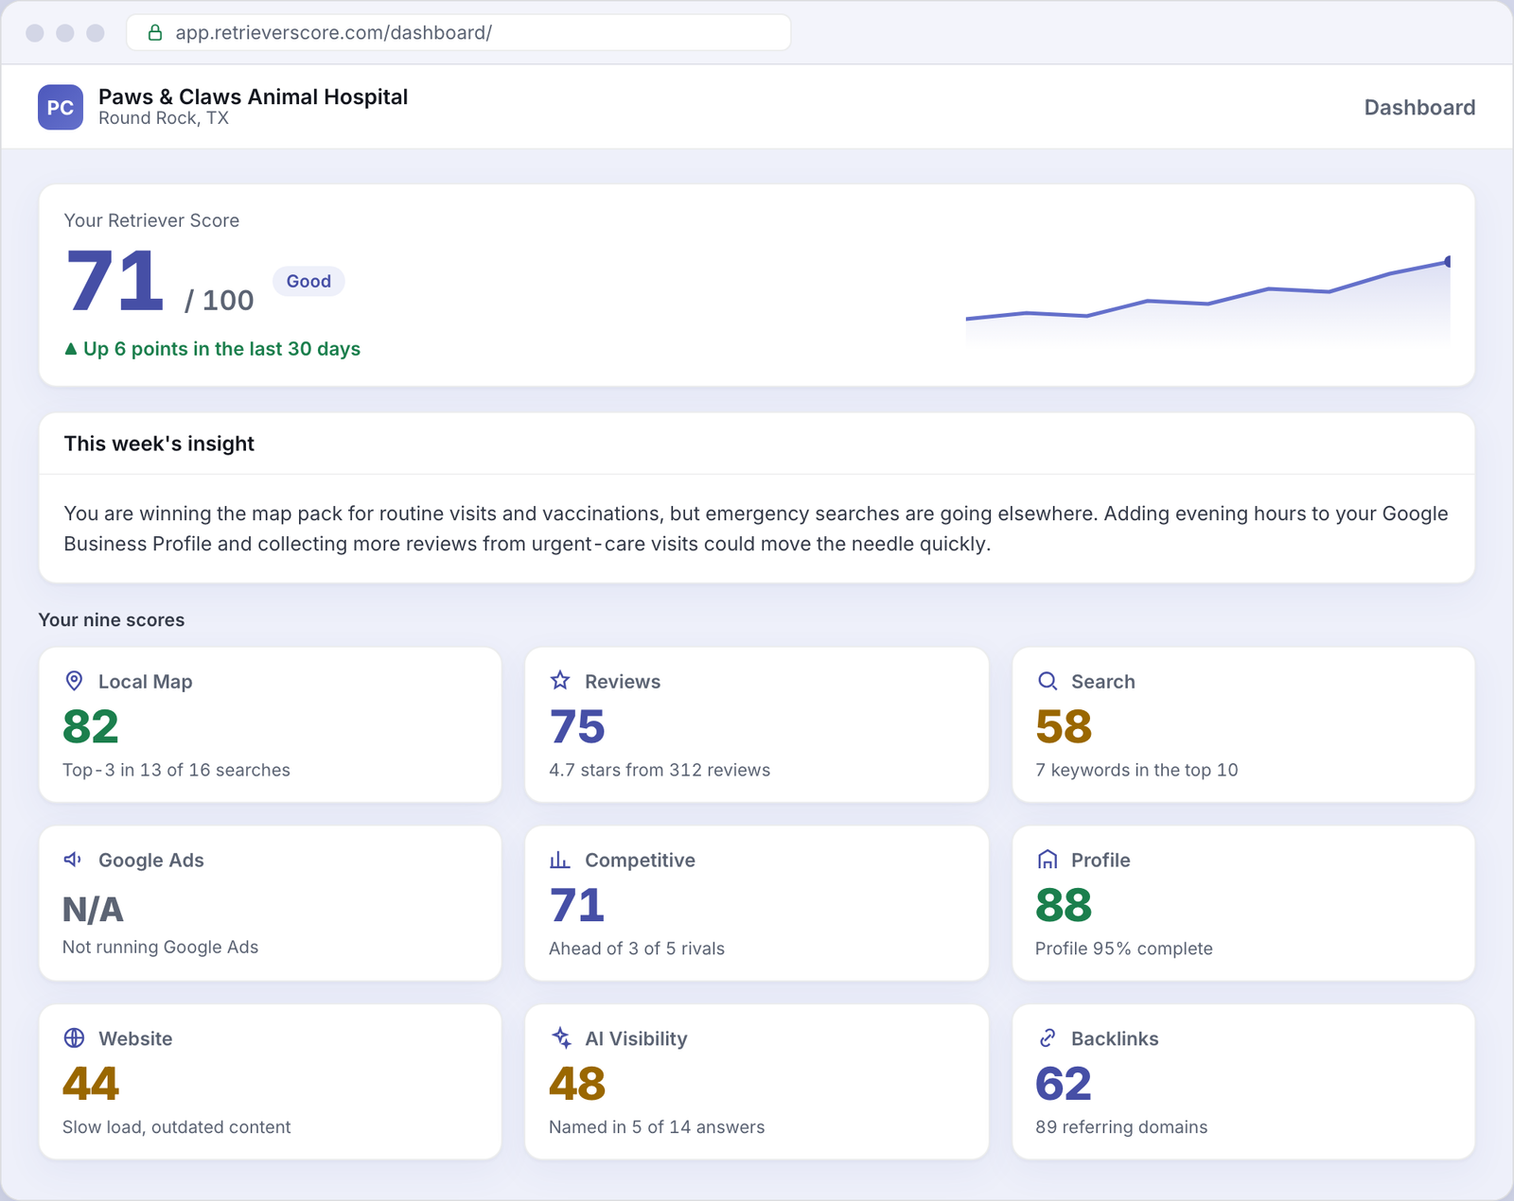
Task: Click the Backlinks score 62
Action: (x=1064, y=1084)
